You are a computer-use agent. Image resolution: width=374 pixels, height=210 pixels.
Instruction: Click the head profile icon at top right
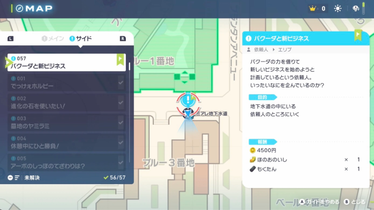pyautogui.click(x=356, y=8)
